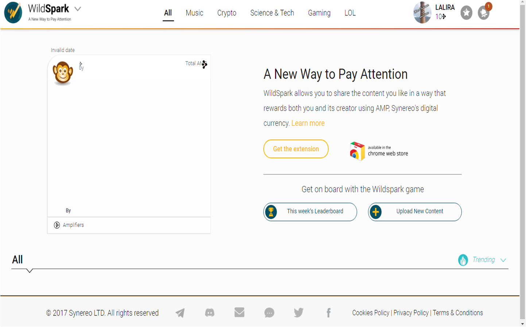The width and height of the screenshot is (526, 327).
Task: Click the Amplifiers icon on card
Action: point(57,225)
